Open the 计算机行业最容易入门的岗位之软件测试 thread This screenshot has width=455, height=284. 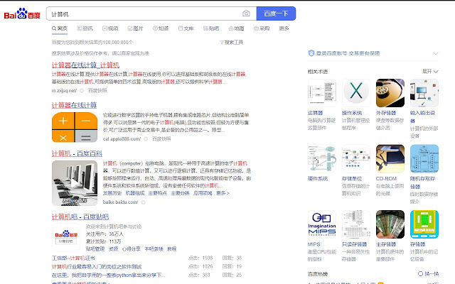(97, 266)
